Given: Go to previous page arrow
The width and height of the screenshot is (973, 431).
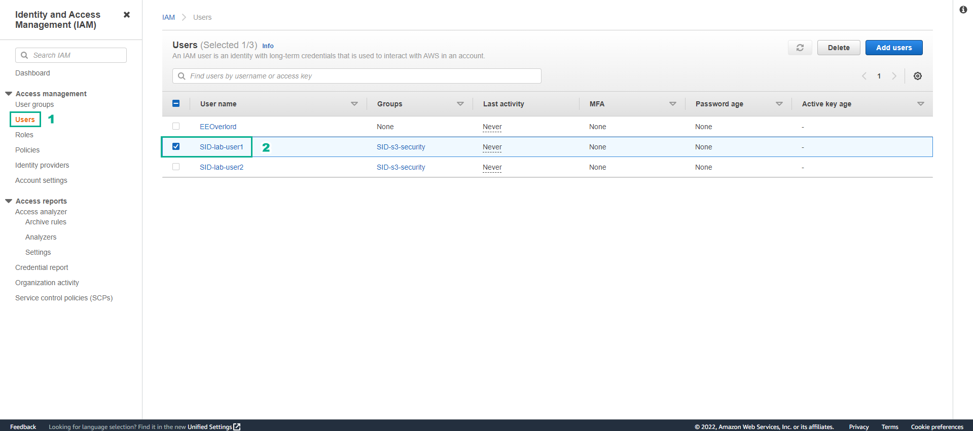Looking at the screenshot, I should click(864, 76).
